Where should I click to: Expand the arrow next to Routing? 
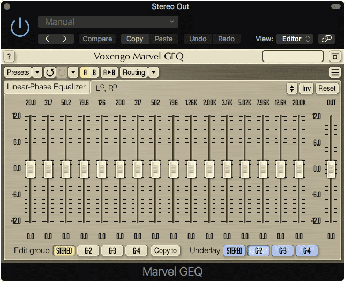coord(154,72)
